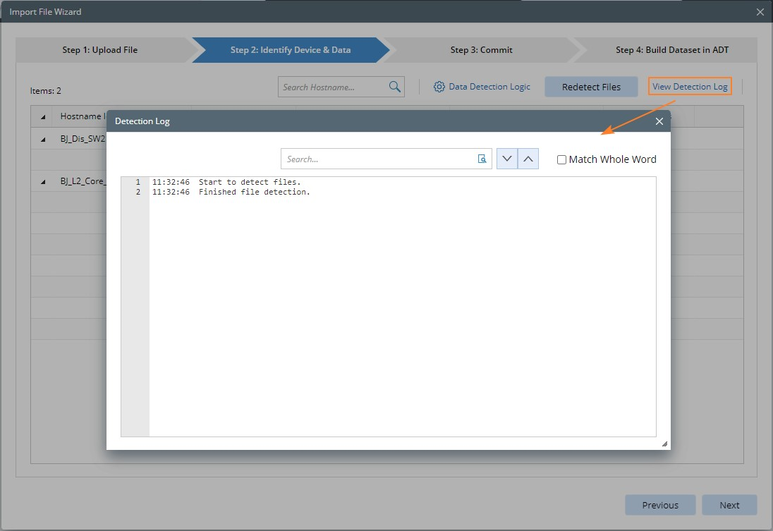Collapse the BJ_Dis_SW2 row
Screen dimensions: 773x531
pos(43,140)
